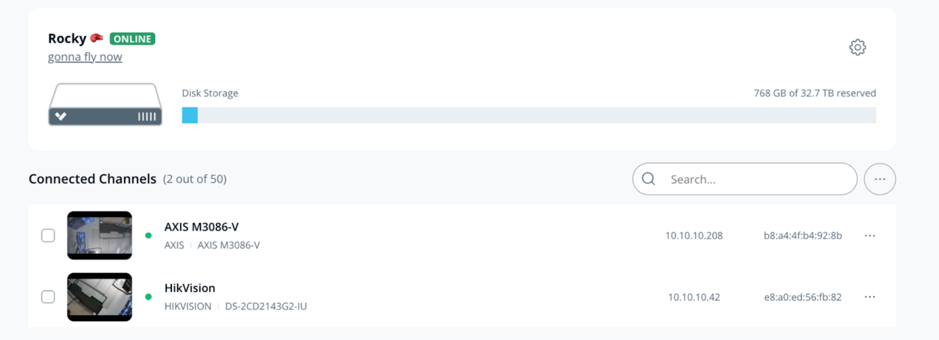Image resolution: width=939 pixels, height=340 pixels.
Task: Open the HikVision channel name
Action: (x=190, y=288)
